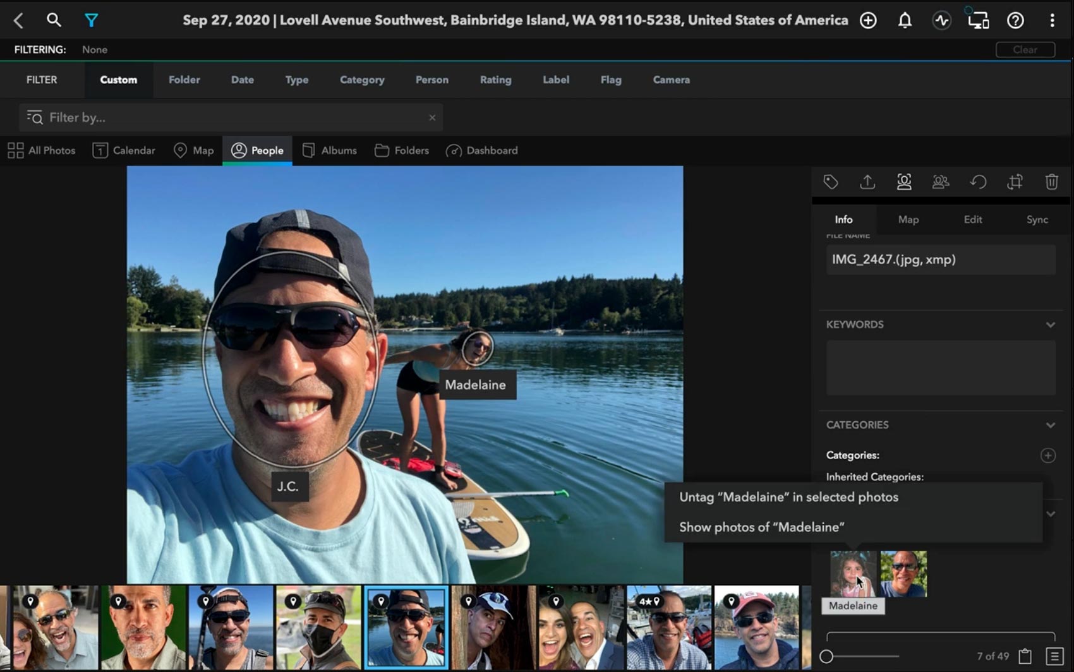Click the tag icon in the right panel
Screen dimensions: 1074x672
point(831,182)
